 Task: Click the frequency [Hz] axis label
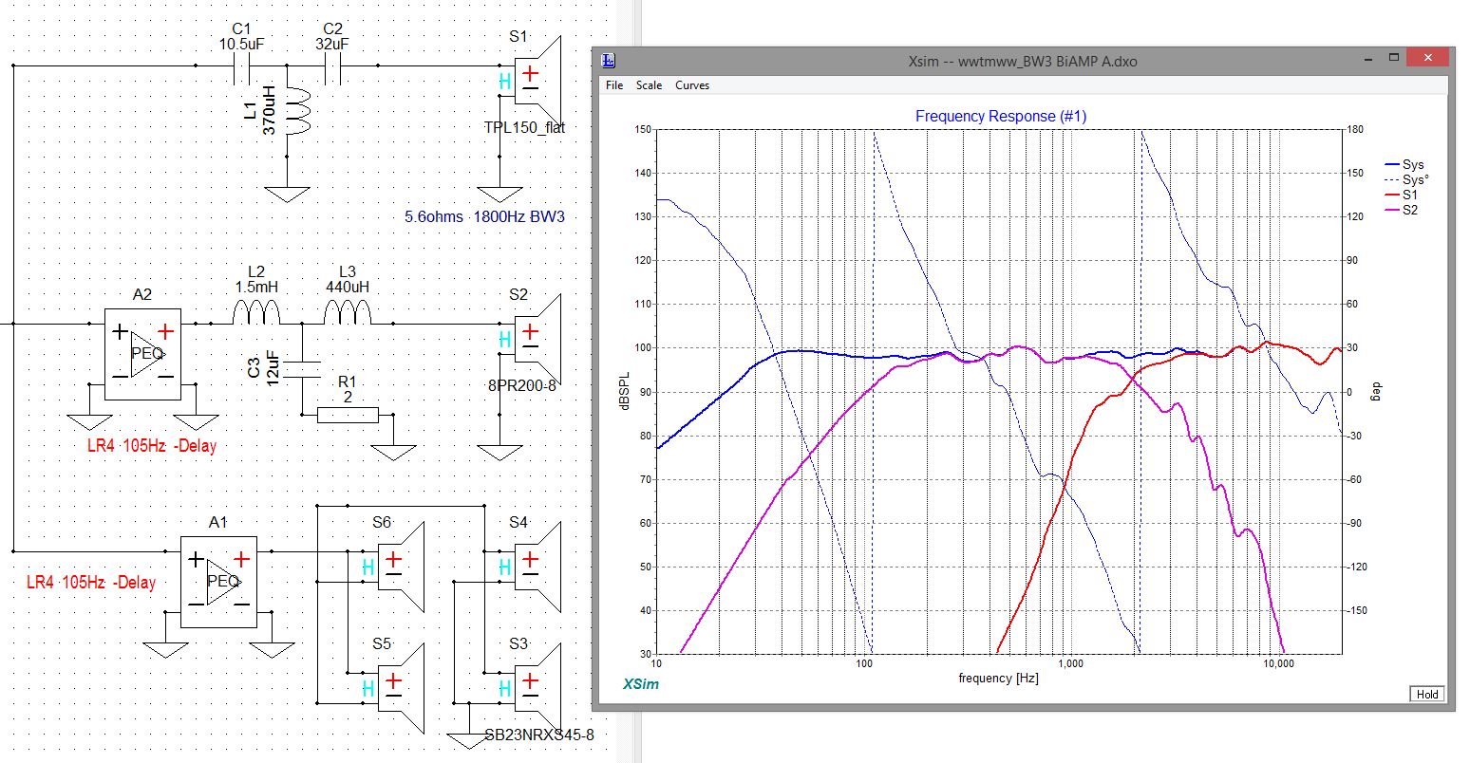(998, 679)
